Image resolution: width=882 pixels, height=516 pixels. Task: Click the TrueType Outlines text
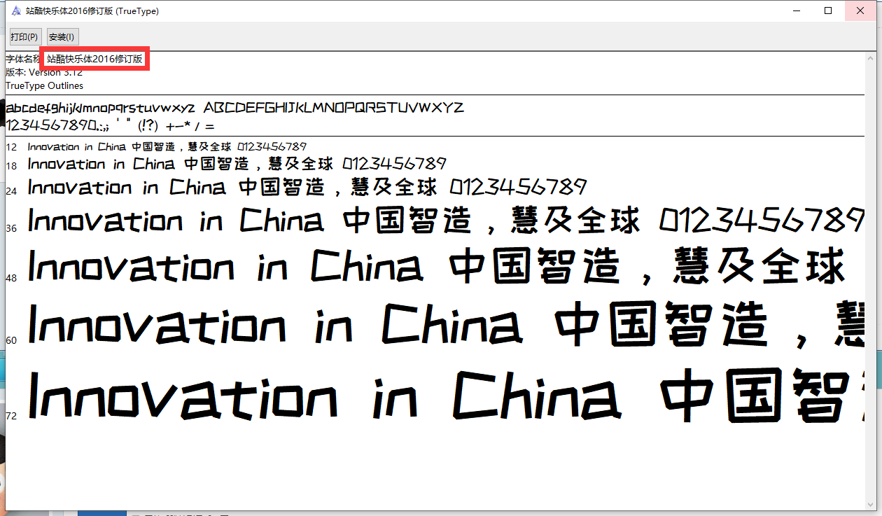(x=44, y=85)
